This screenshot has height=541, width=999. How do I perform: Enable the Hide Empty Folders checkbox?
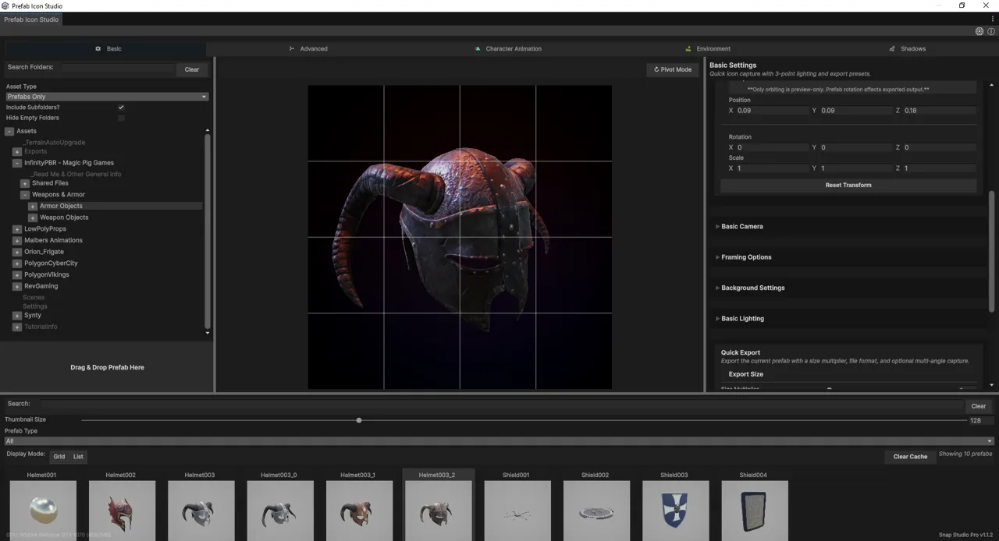[x=121, y=118]
